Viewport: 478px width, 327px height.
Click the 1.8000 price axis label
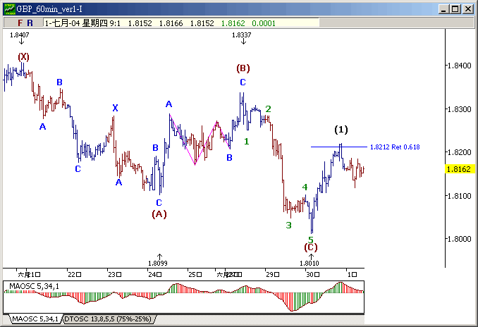point(460,239)
